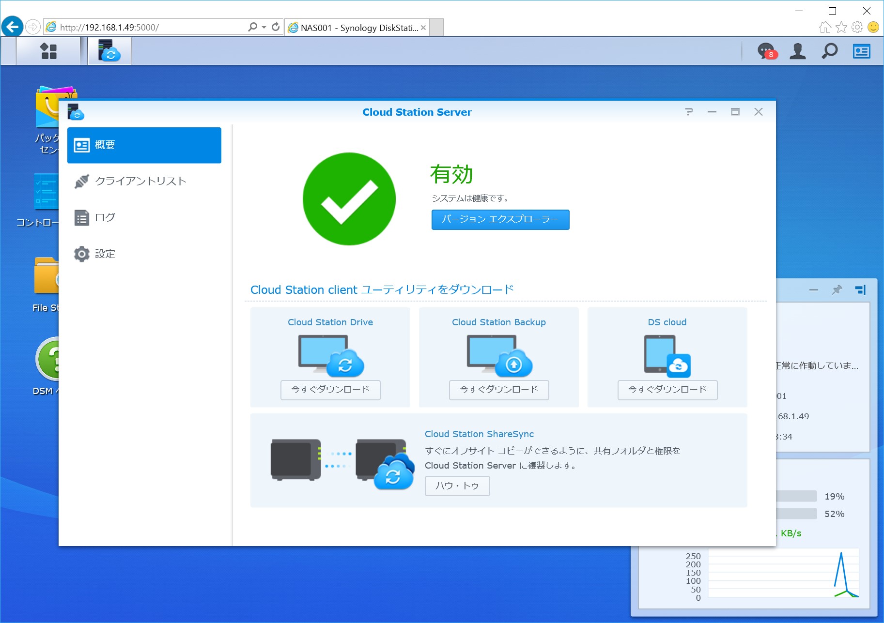Image resolution: width=884 pixels, height=623 pixels.
Task: Open the address bar search dropdown arrow
Action: [263, 27]
